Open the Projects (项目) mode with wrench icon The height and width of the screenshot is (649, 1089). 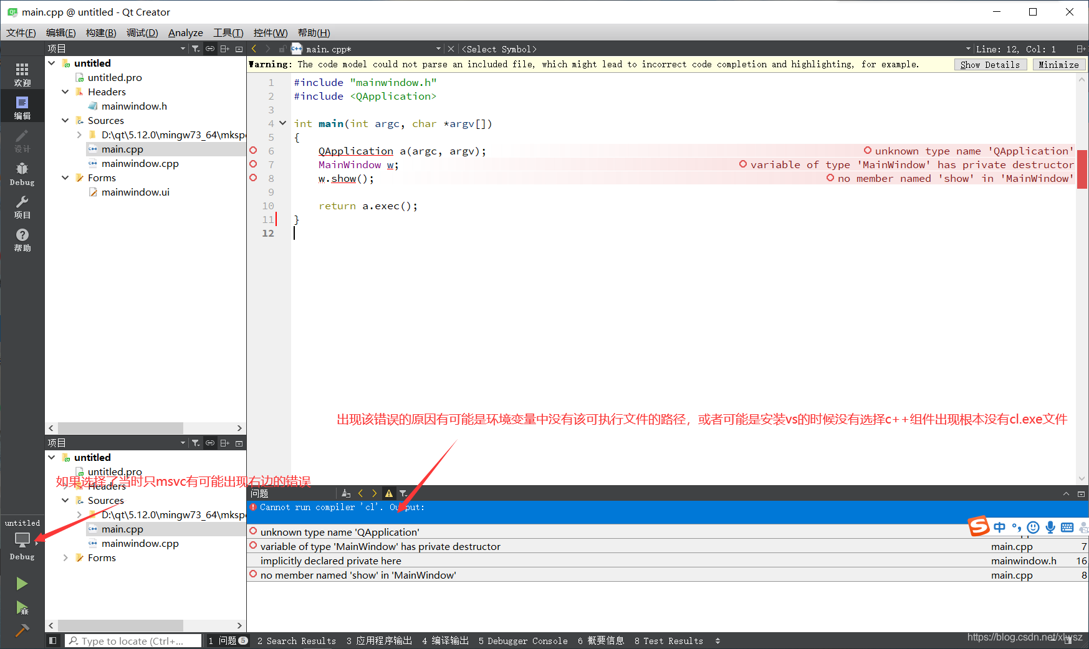coord(22,206)
